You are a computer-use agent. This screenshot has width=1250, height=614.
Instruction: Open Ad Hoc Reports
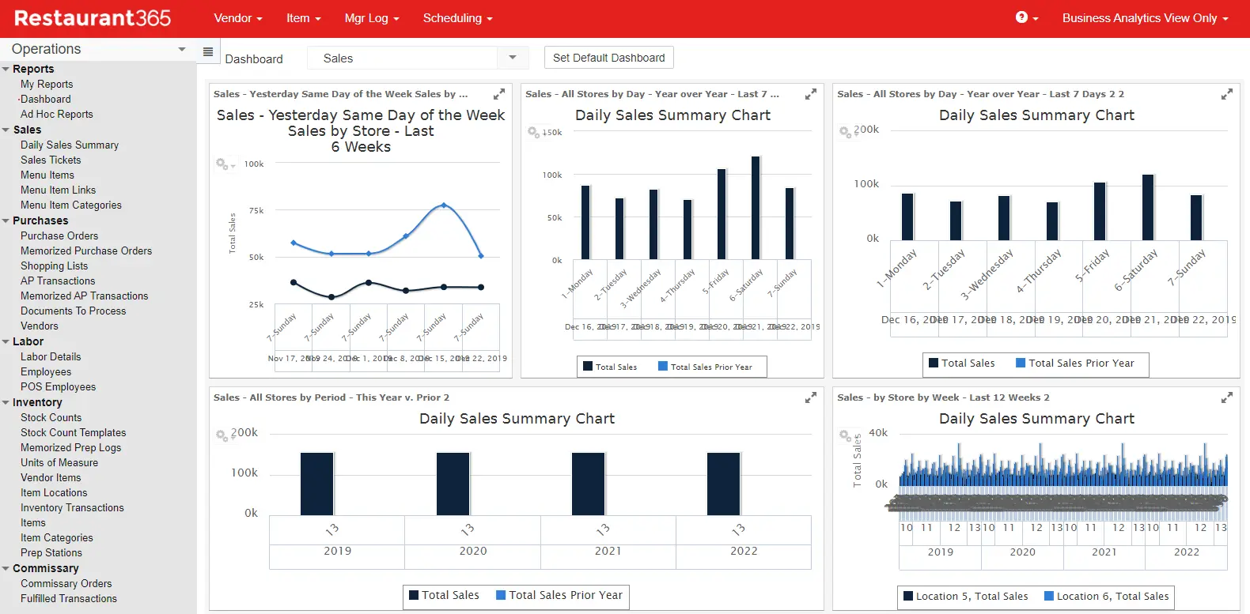point(57,115)
